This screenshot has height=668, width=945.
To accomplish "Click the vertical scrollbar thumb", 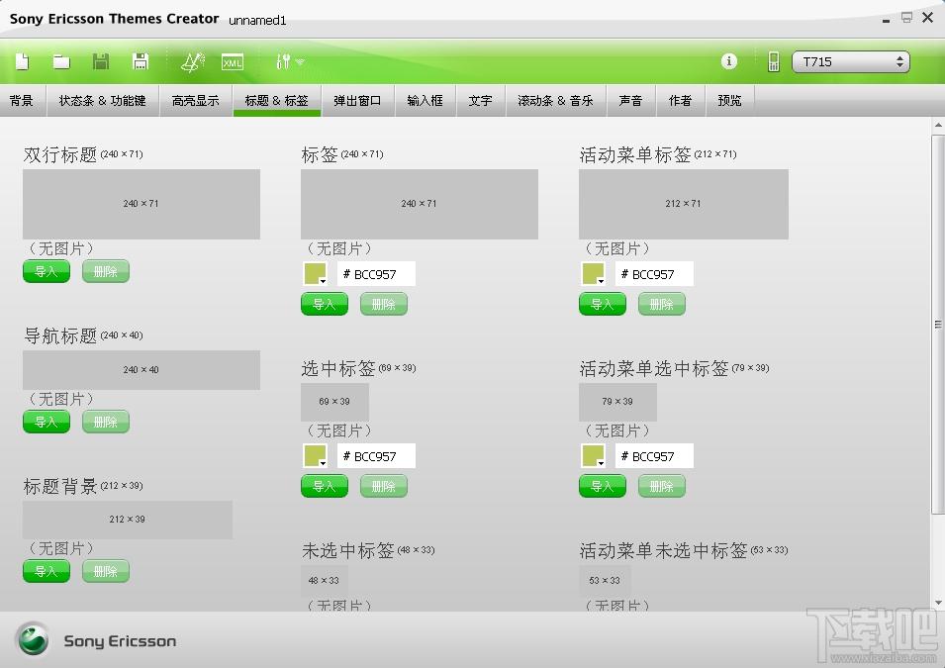I will pos(938,325).
